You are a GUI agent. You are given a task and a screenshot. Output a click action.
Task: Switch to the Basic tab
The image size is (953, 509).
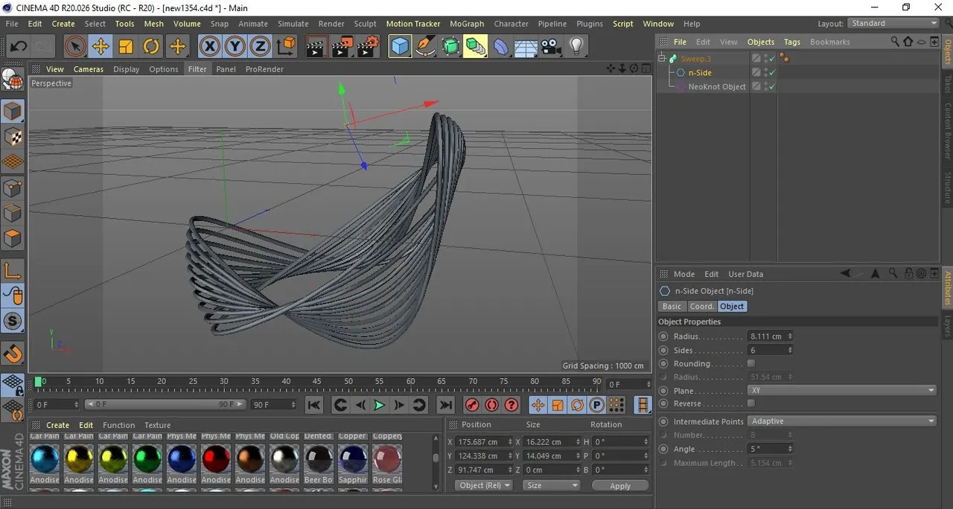672,307
